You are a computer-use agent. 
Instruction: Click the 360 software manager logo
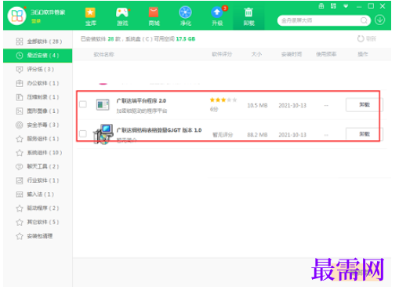point(16,16)
